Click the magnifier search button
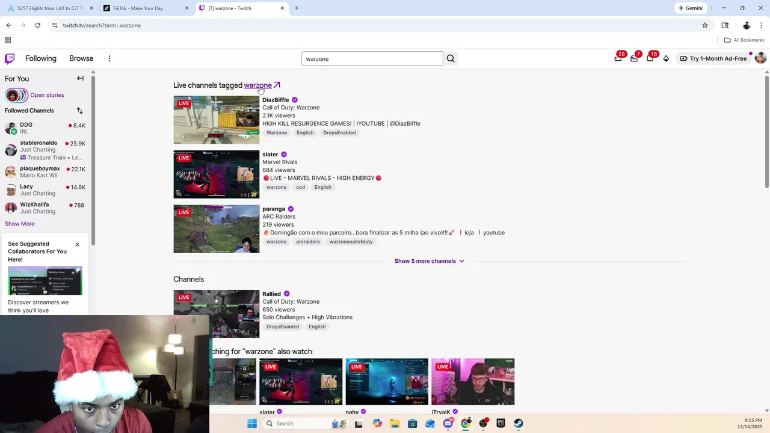Screen dimensions: 770x433 click(451, 58)
